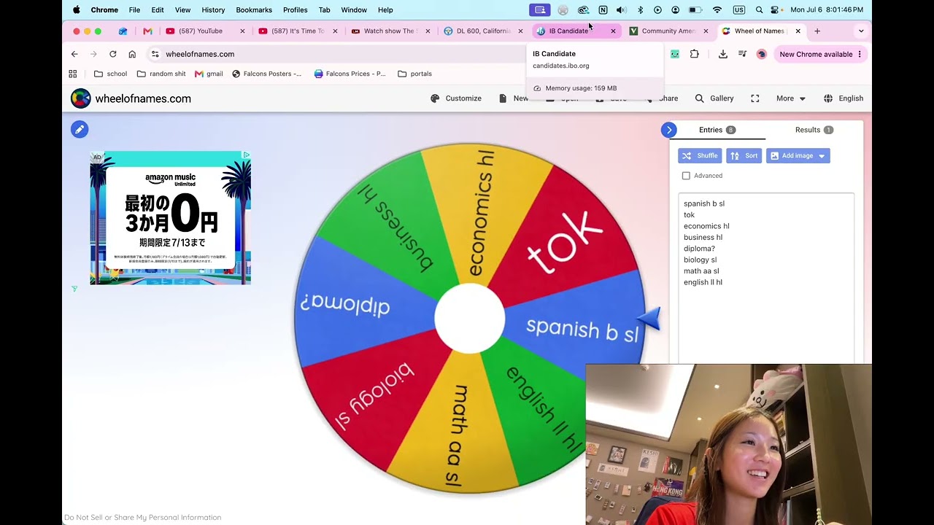Open the apps grid in bookmarks bar

point(73,74)
